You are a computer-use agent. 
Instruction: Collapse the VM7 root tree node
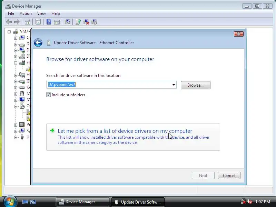[9, 32]
